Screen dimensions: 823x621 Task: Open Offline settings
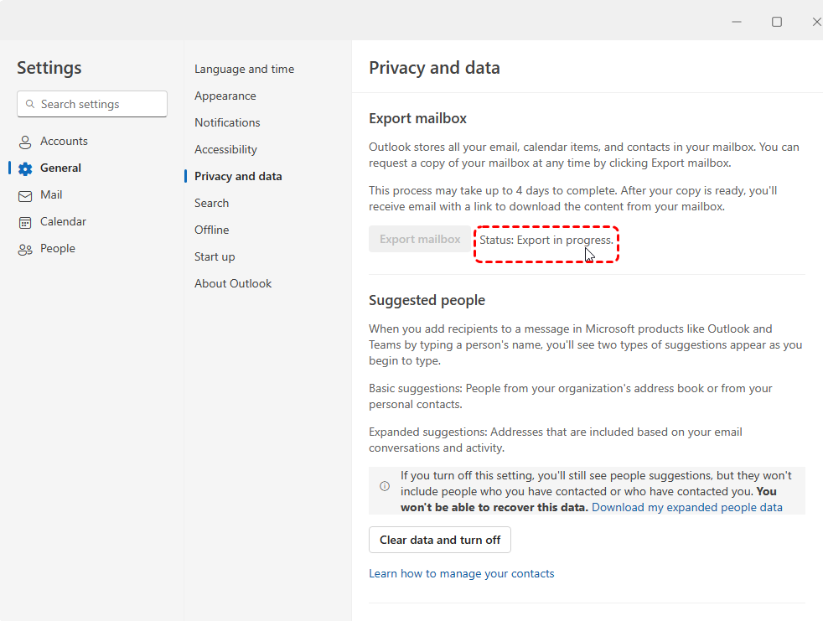pyautogui.click(x=211, y=230)
